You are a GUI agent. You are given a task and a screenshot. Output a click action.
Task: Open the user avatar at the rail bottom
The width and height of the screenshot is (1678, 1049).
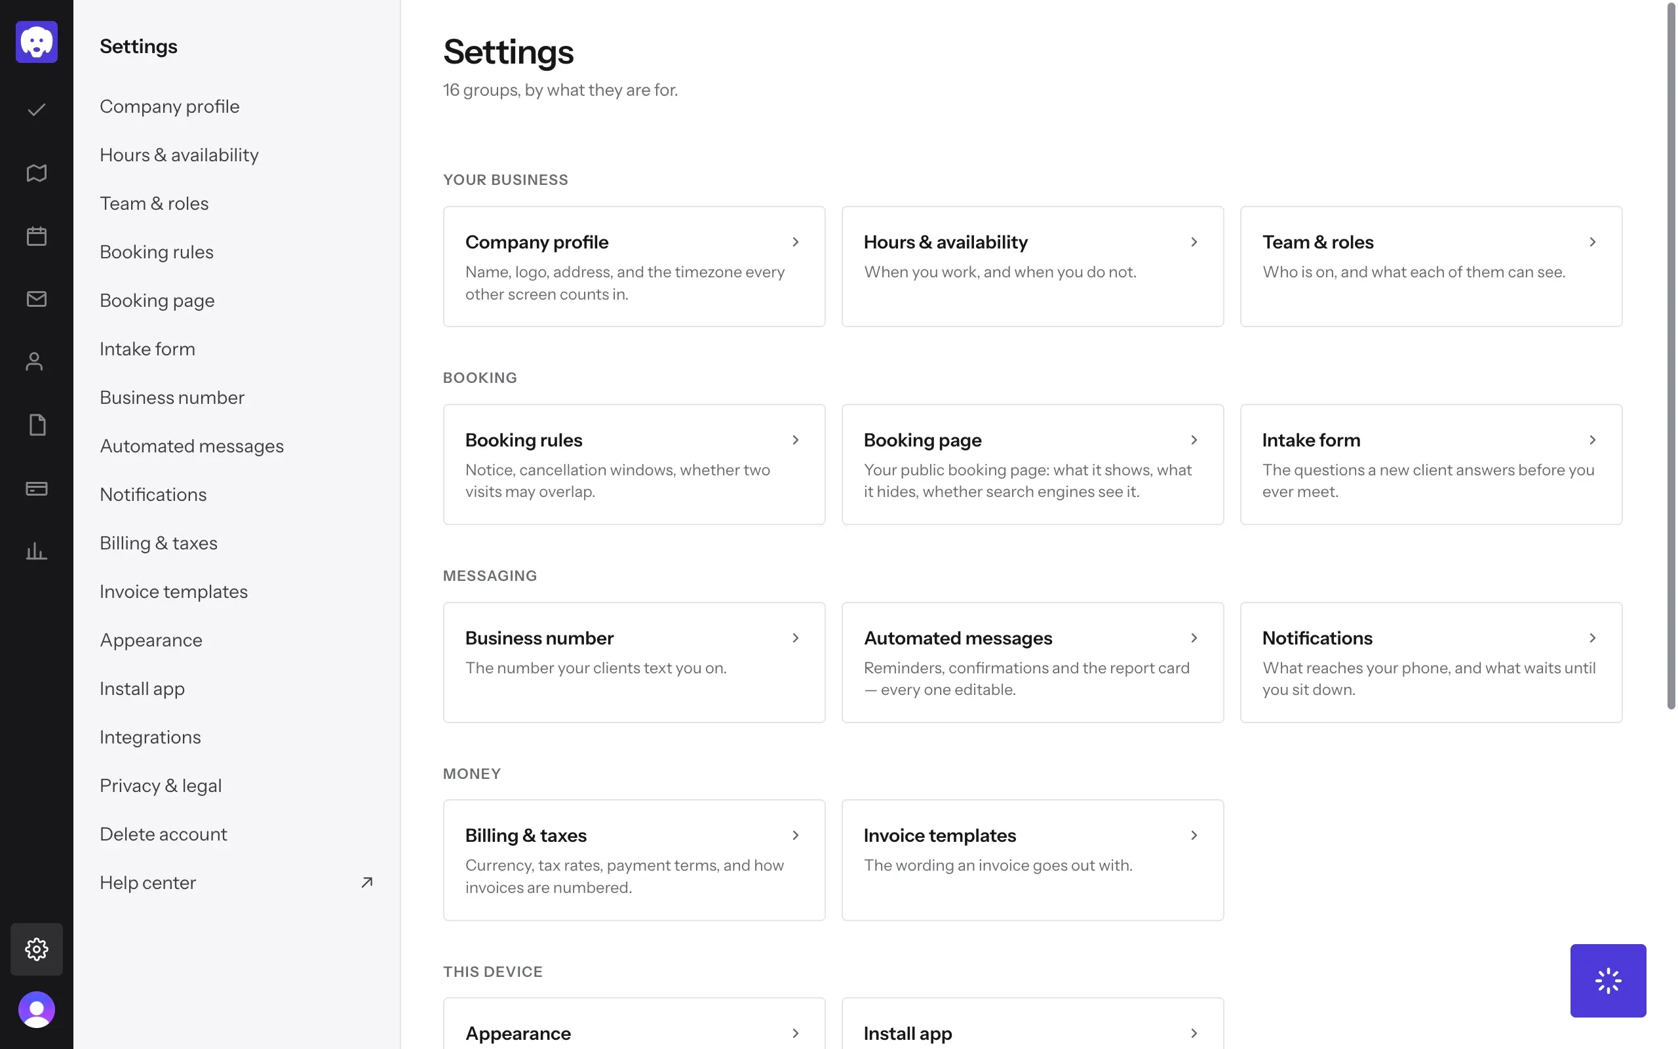(37, 1010)
